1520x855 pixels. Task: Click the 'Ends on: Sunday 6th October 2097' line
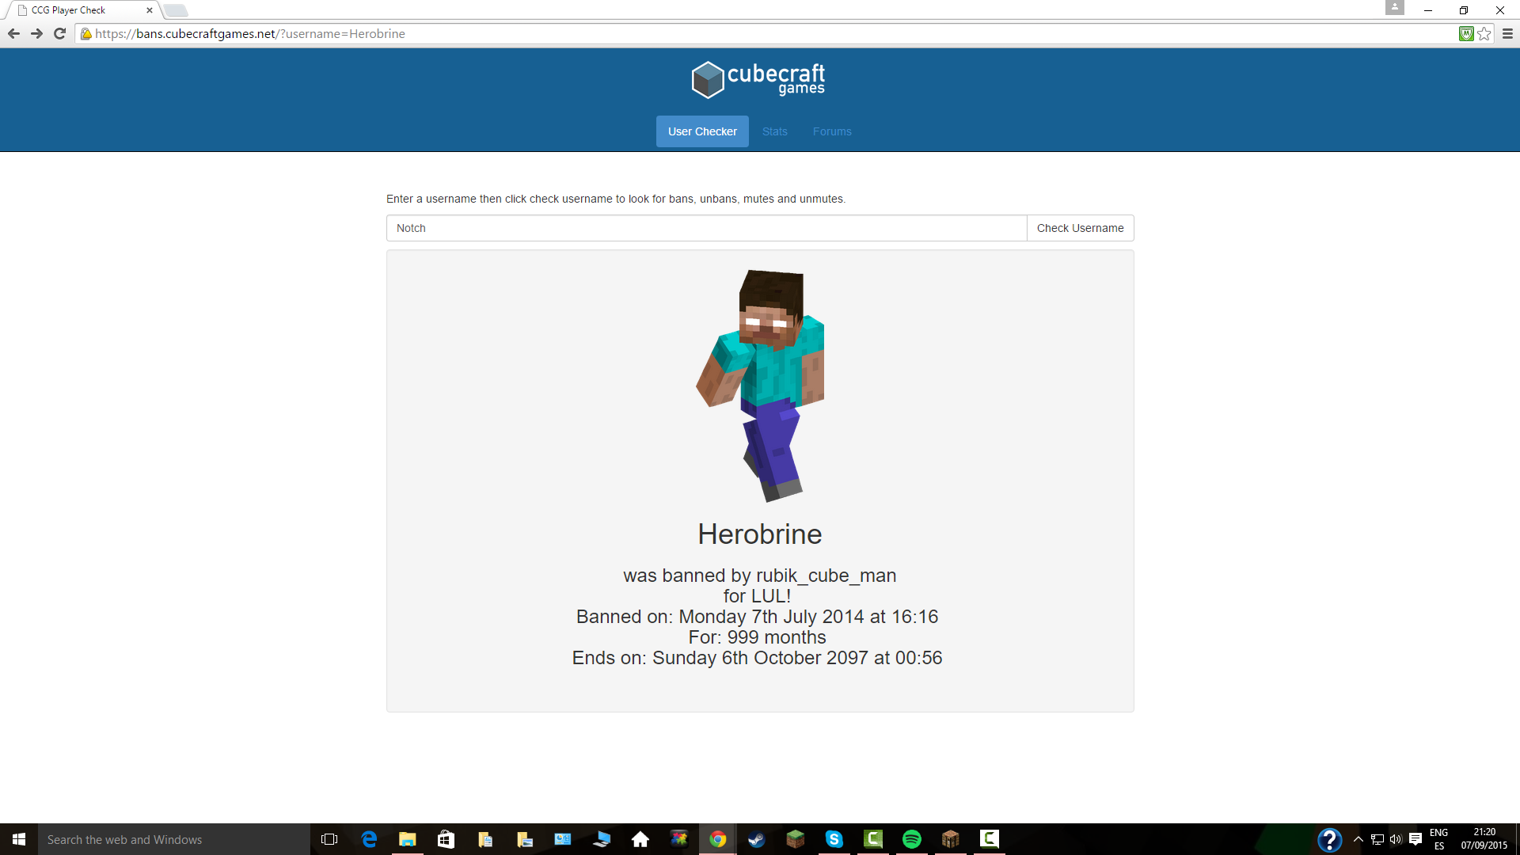[757, 658]
